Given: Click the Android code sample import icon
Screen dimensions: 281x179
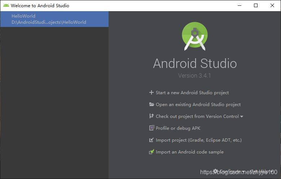Looking at the screenshot, I should coord(152,152).
